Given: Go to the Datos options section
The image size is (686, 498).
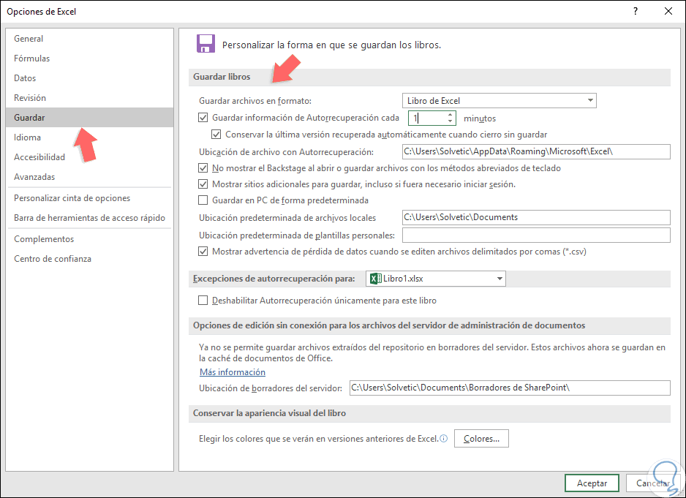Looking at the screenshot, I should tap(90, 78).
